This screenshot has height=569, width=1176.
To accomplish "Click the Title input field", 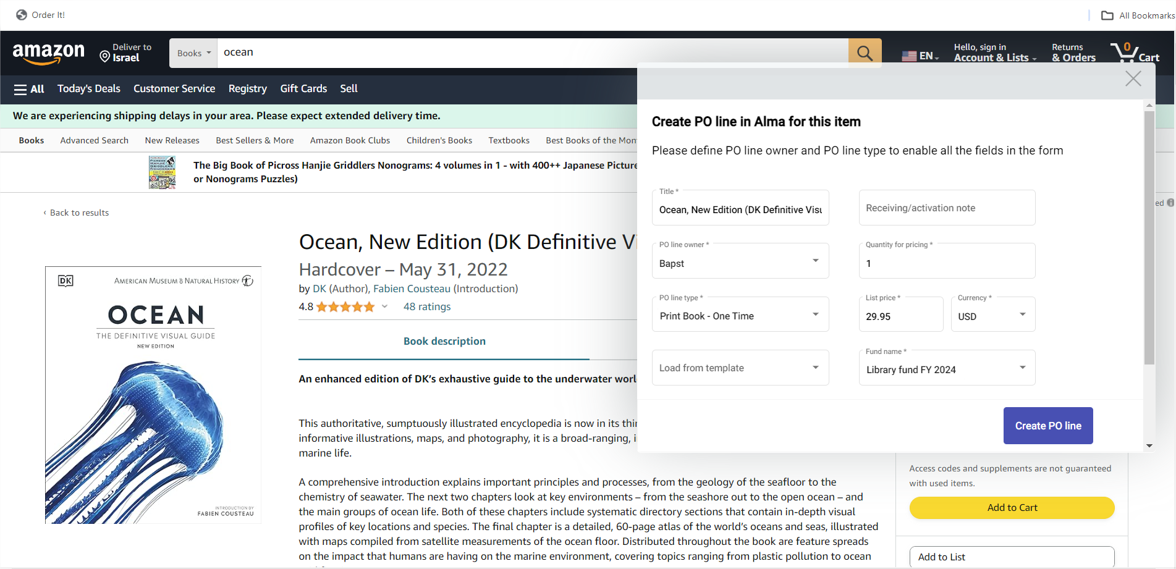I will tap(740, 208).
